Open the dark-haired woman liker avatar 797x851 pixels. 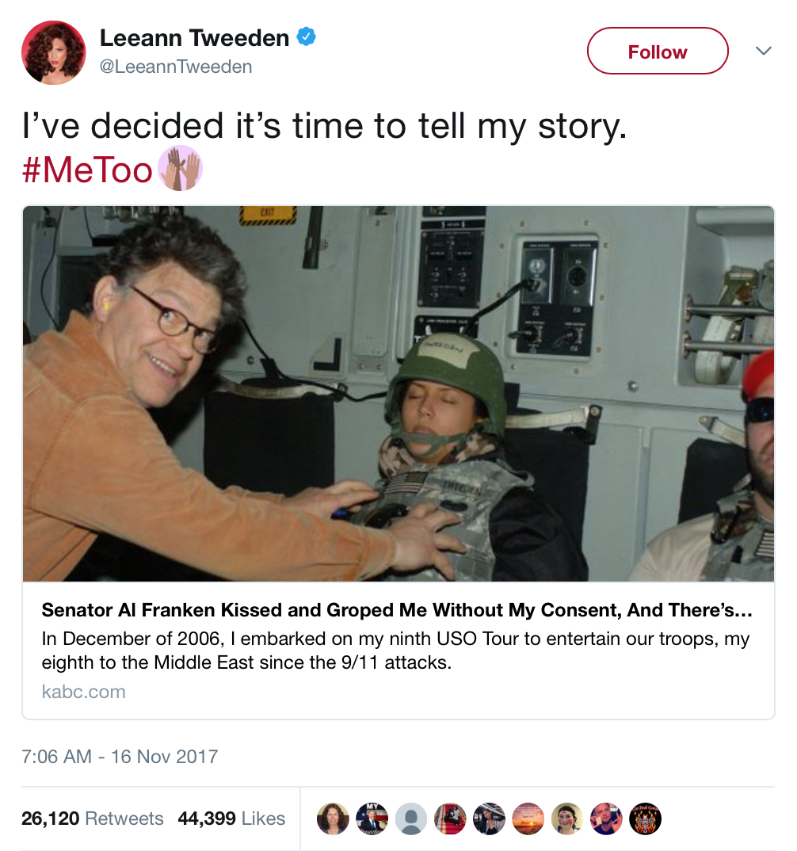point(489,819)
